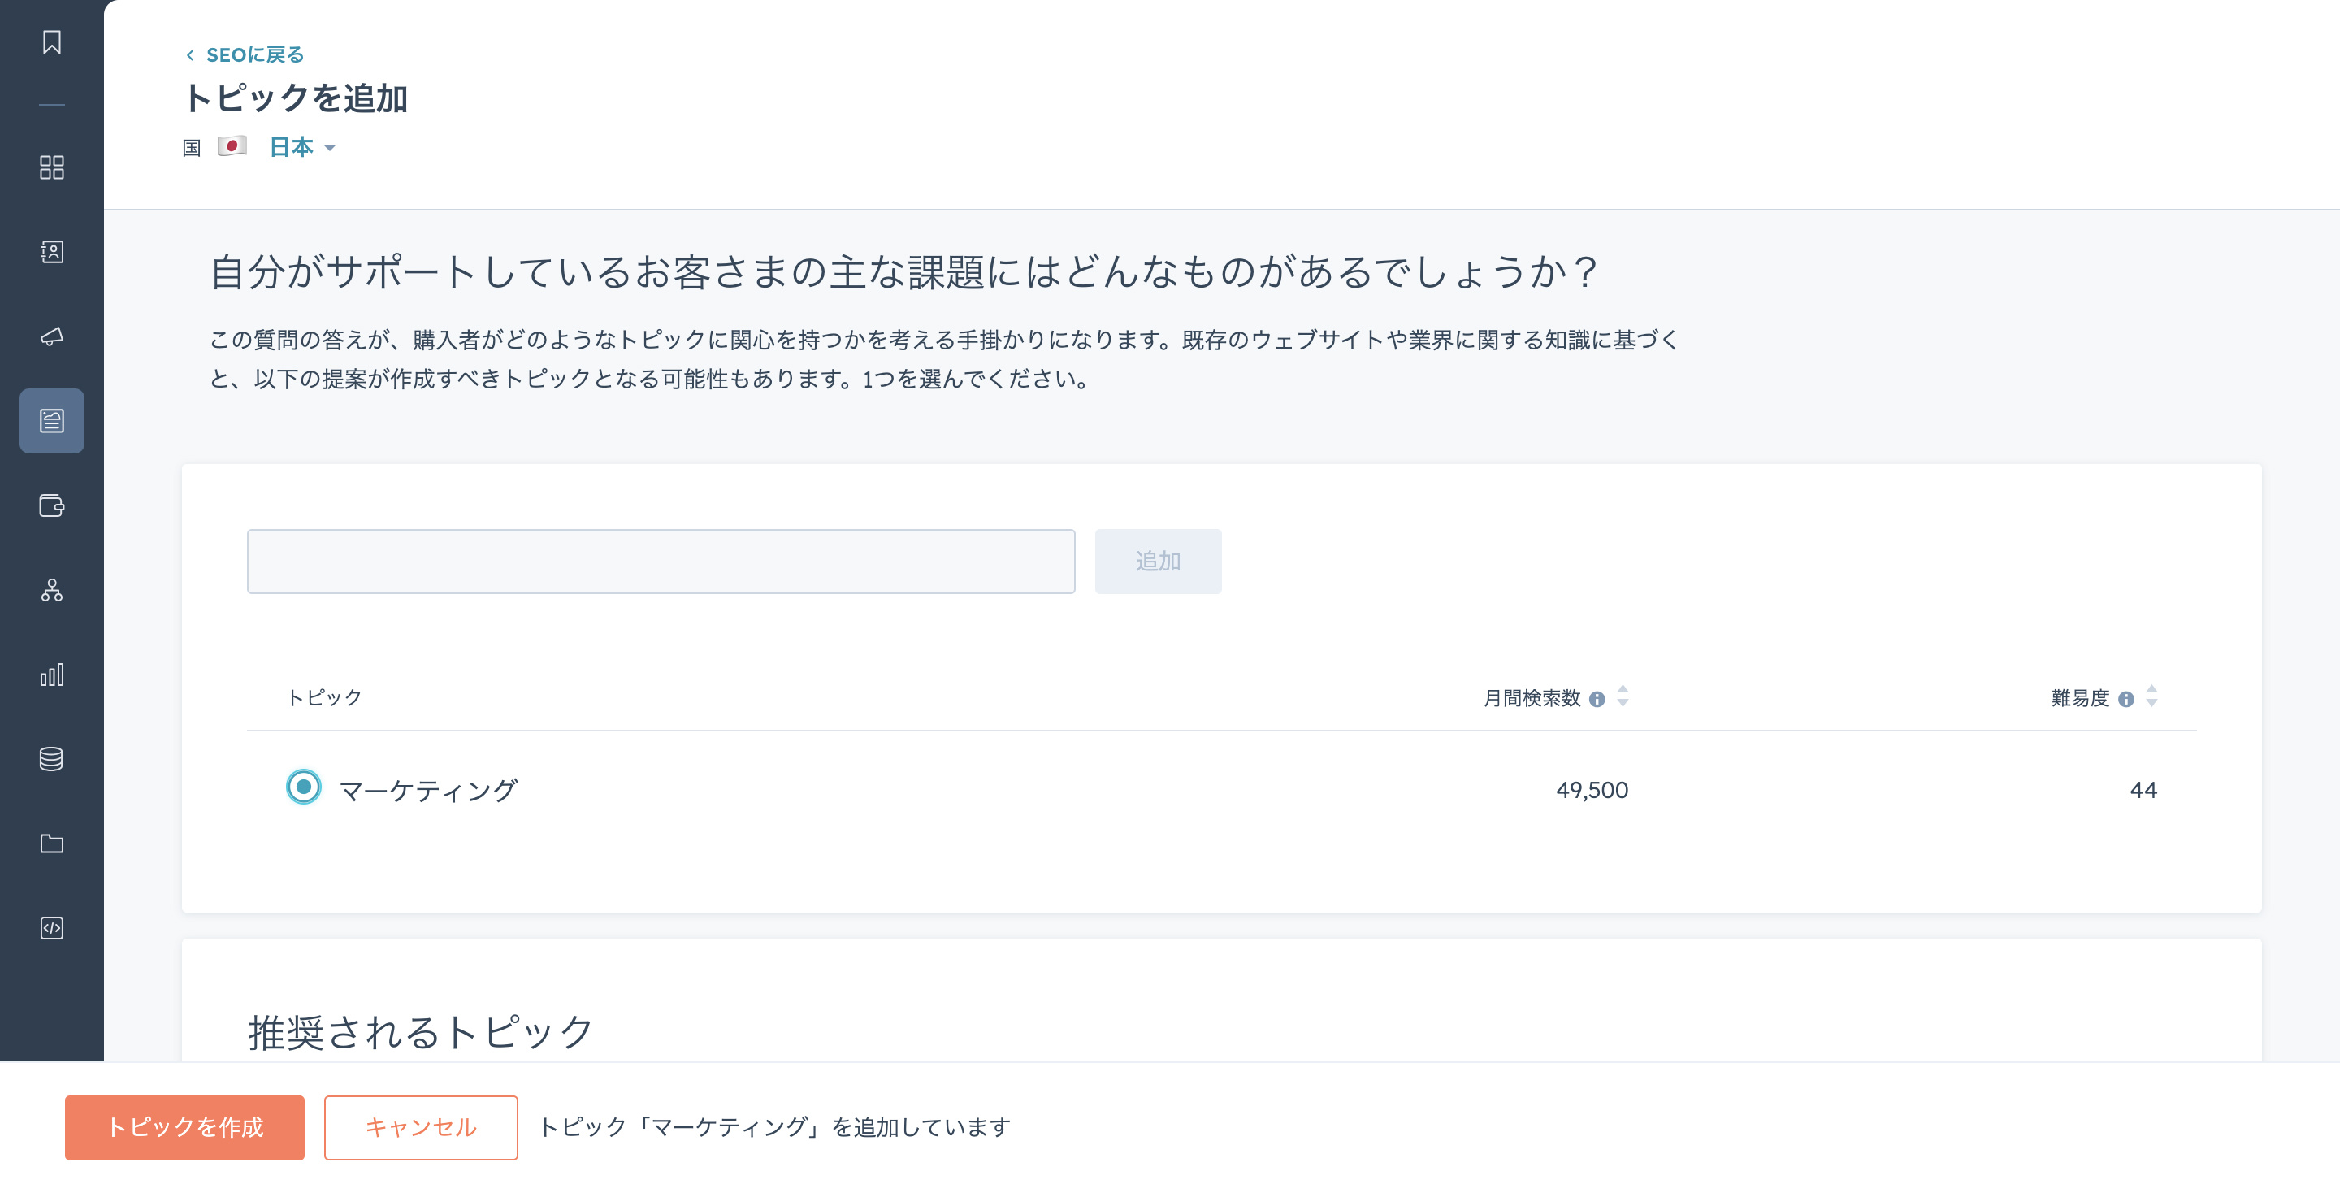Go back via SEOに戻る link
This screenshot has height=1193, width=2340.
click(x=245, y=54)
